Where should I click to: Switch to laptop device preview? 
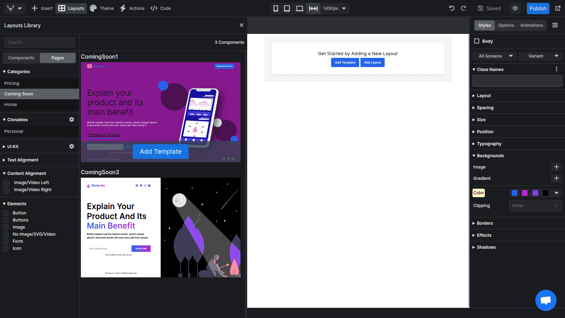299,8
